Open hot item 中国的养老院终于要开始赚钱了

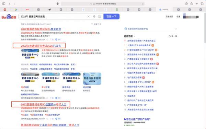[141, 73]
